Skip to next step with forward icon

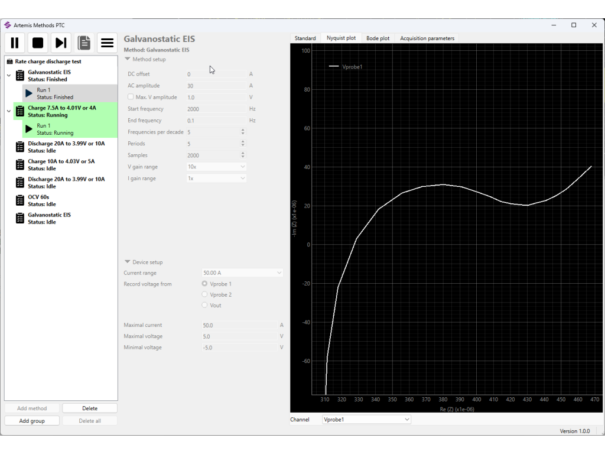[x=61, y=43]
